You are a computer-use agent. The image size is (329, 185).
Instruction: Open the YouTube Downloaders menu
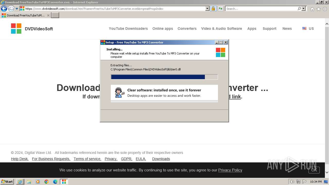[128, 29]
